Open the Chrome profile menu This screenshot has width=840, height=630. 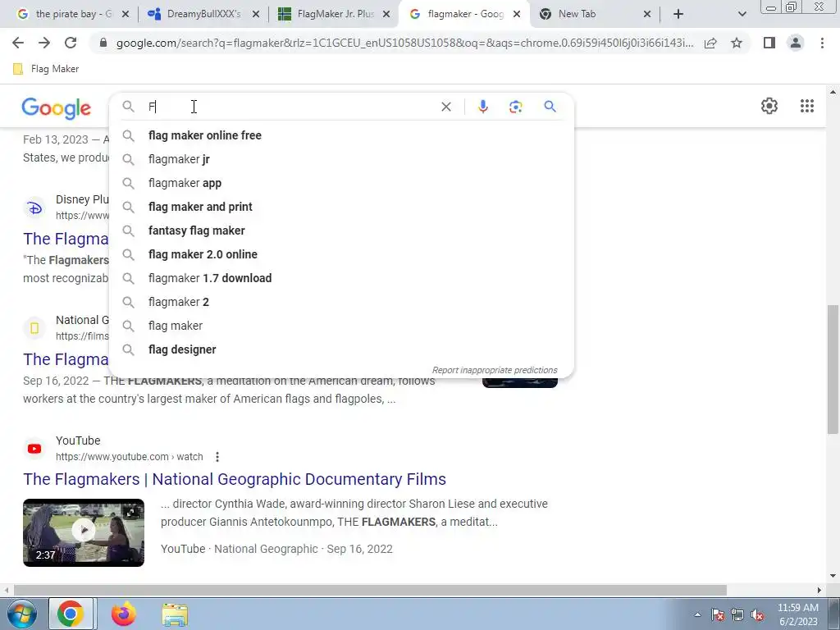(796, 43)
